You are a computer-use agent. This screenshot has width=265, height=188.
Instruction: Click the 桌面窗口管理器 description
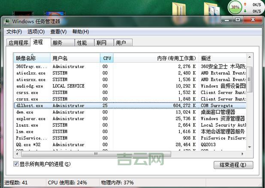point(218,112)
